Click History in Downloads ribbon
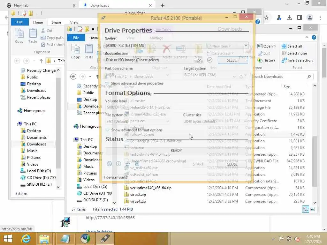 pos(266,60)
